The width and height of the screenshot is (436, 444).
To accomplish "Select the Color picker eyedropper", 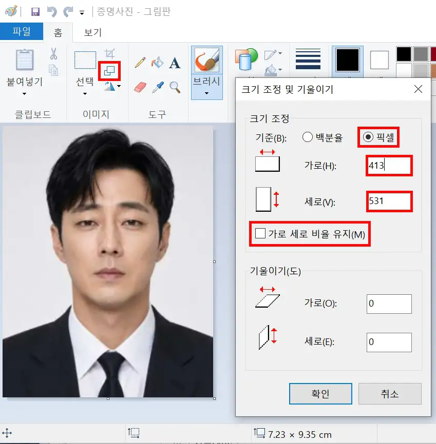I will (x=158, y=87).
